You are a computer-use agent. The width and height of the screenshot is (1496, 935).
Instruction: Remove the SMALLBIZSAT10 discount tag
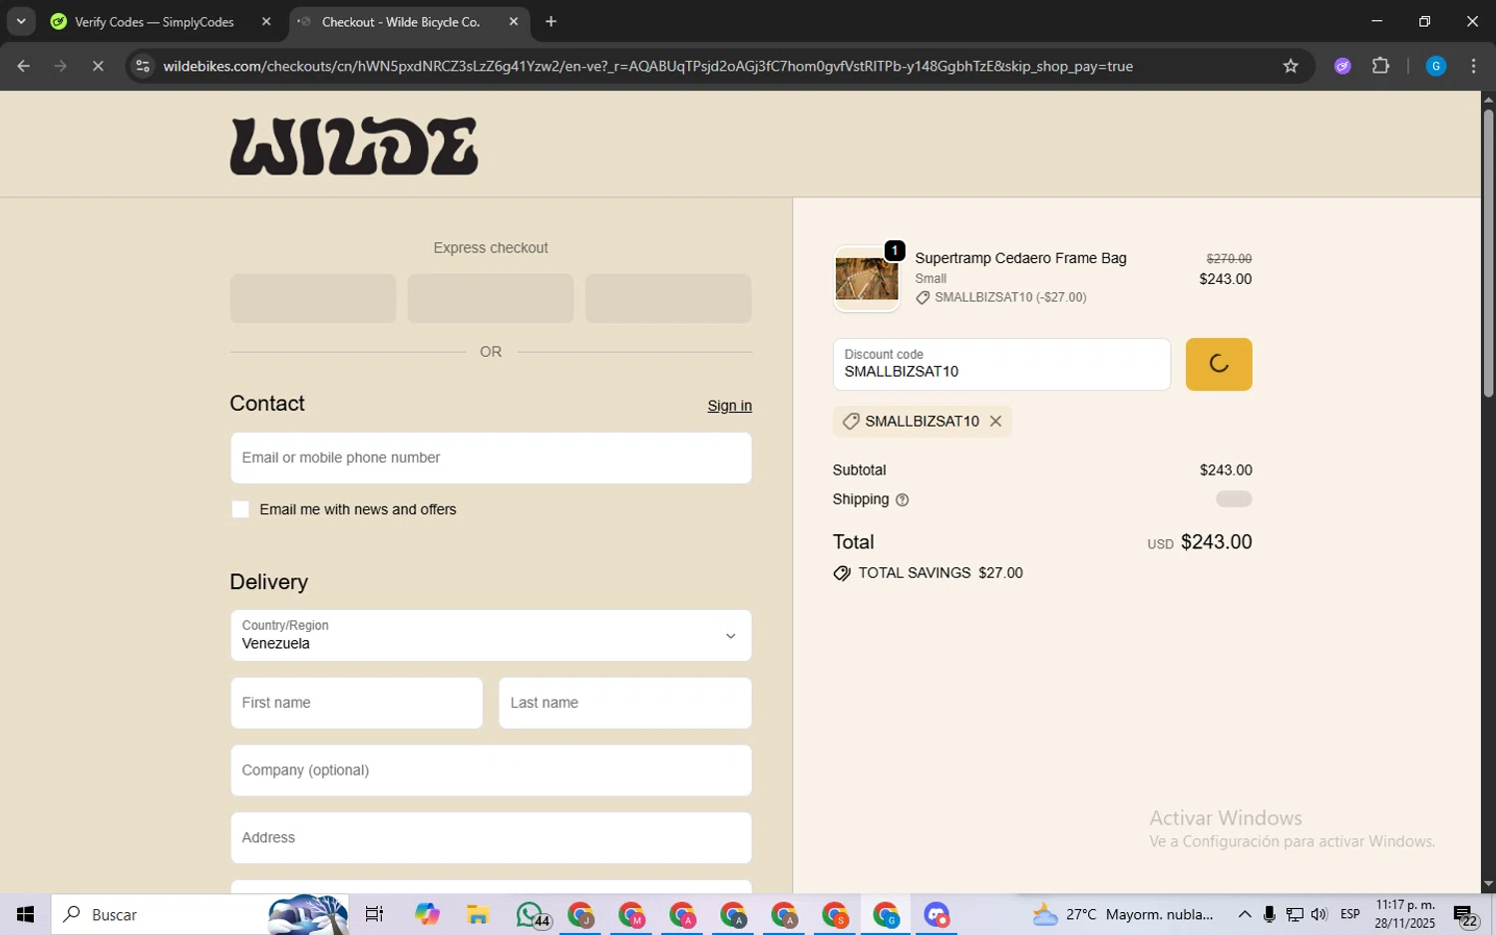click(995, 422)
